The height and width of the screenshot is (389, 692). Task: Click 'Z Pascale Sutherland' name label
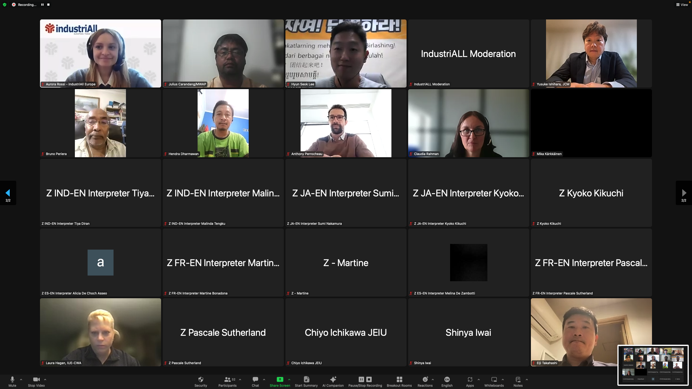[x=185, y=363]
